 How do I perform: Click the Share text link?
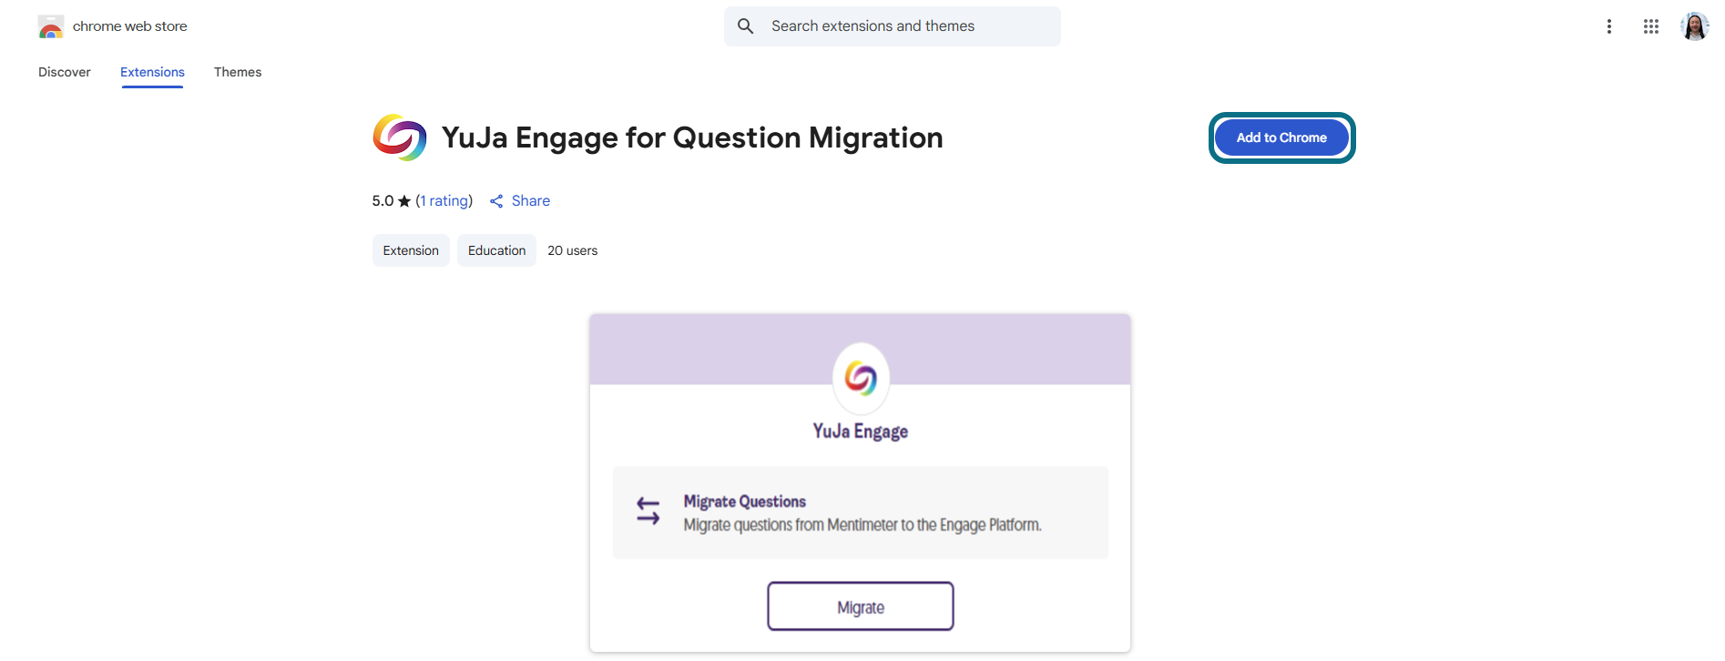(x=531, y=200)
